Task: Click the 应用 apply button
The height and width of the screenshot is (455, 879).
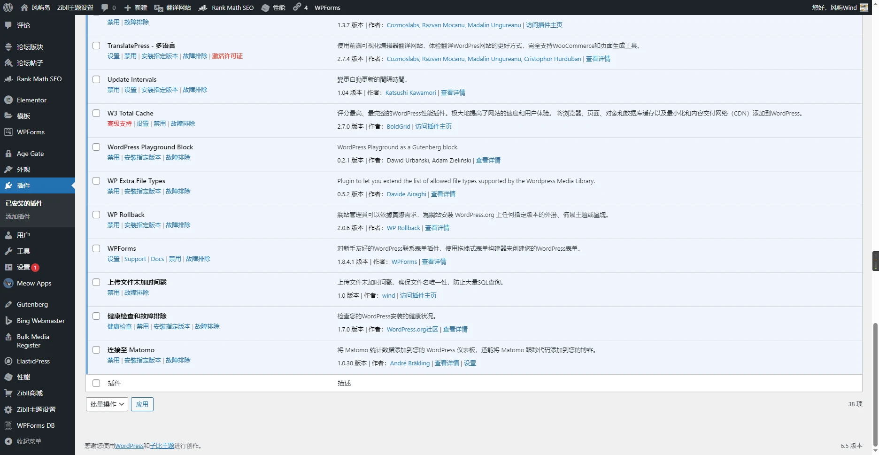Action: coord(142,404)
